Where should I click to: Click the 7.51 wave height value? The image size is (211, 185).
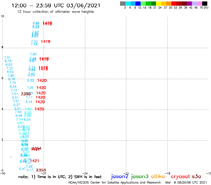point(15,94)
